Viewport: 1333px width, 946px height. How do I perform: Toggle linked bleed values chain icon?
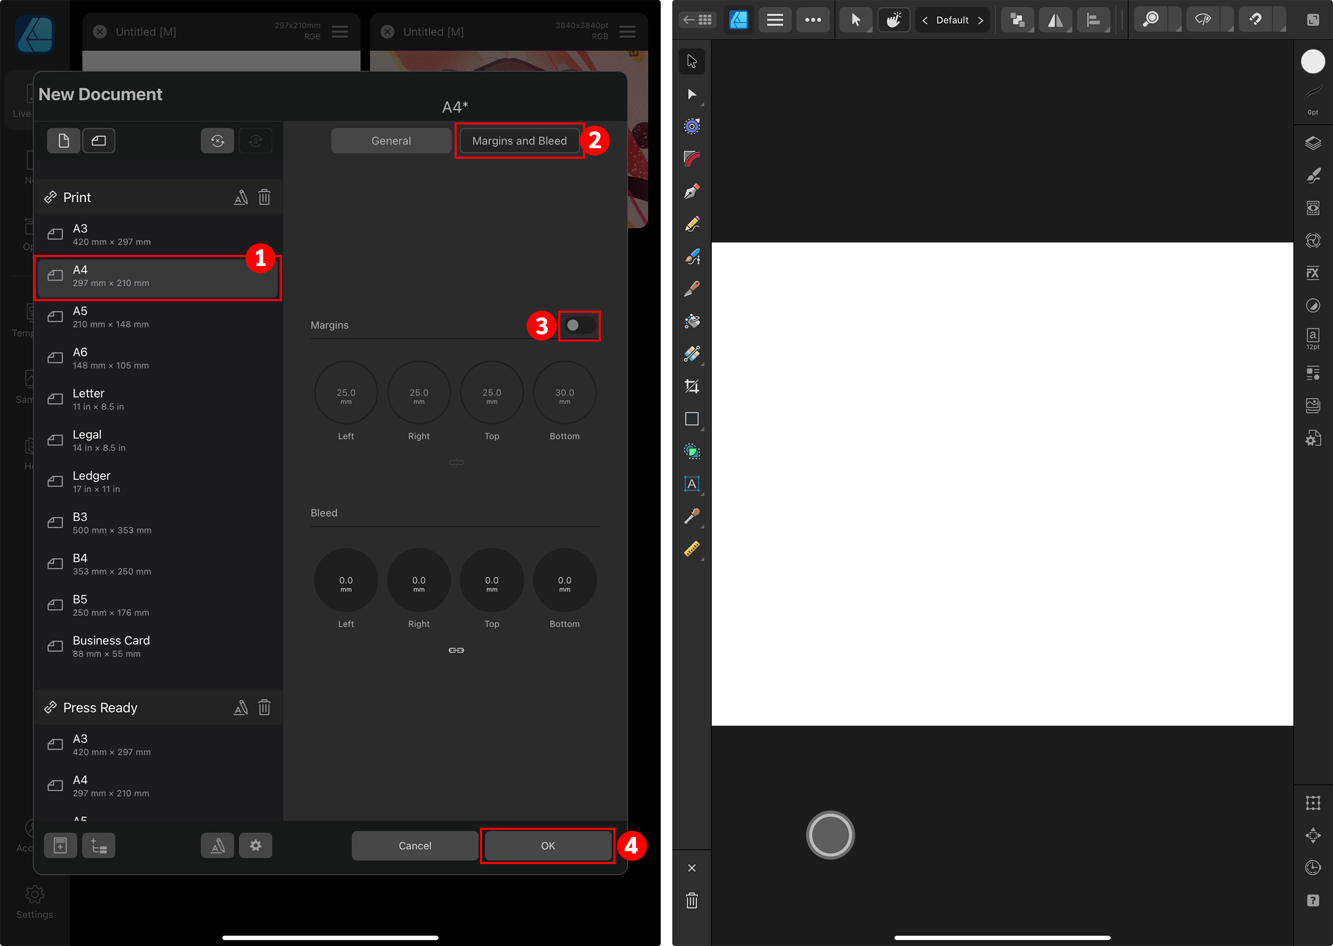[456, 650]
